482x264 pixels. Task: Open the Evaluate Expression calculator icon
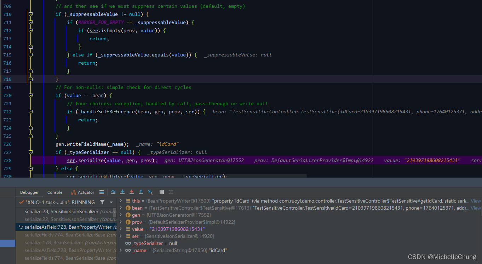point(162,192)
